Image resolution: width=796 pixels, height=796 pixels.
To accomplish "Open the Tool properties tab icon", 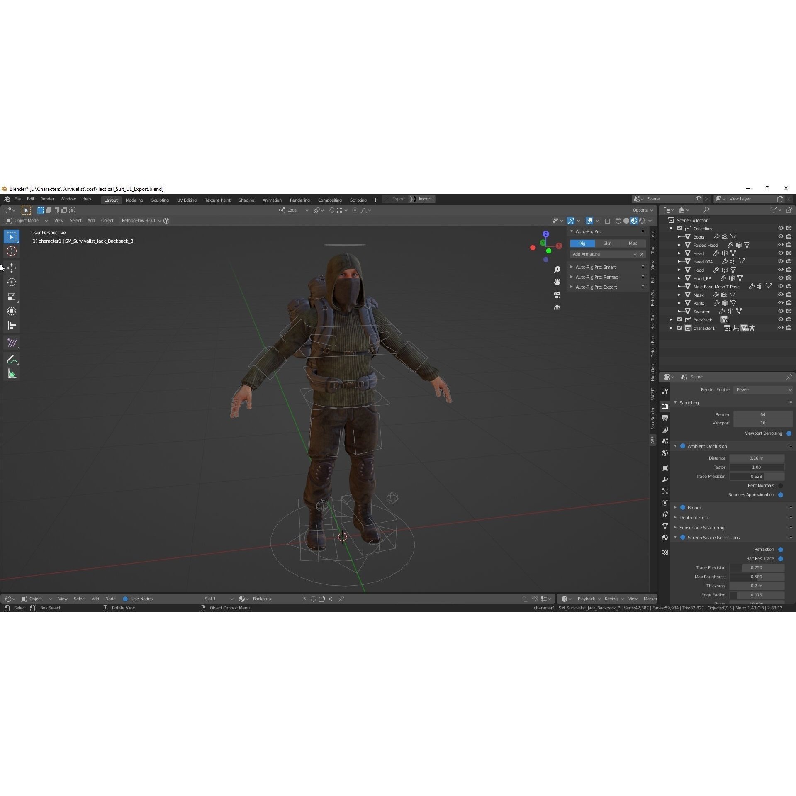I will point(665,392).
